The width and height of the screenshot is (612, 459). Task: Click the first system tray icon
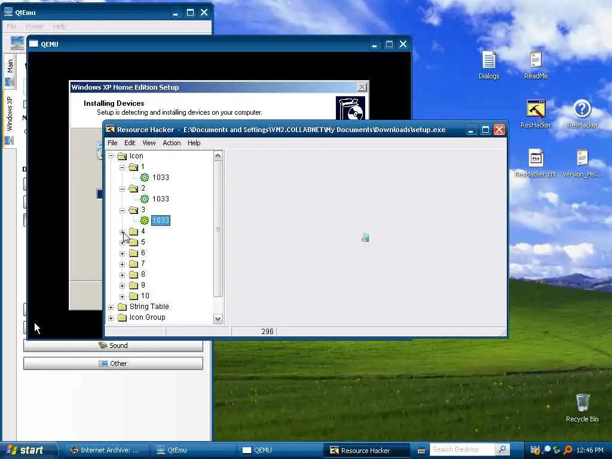535,450
